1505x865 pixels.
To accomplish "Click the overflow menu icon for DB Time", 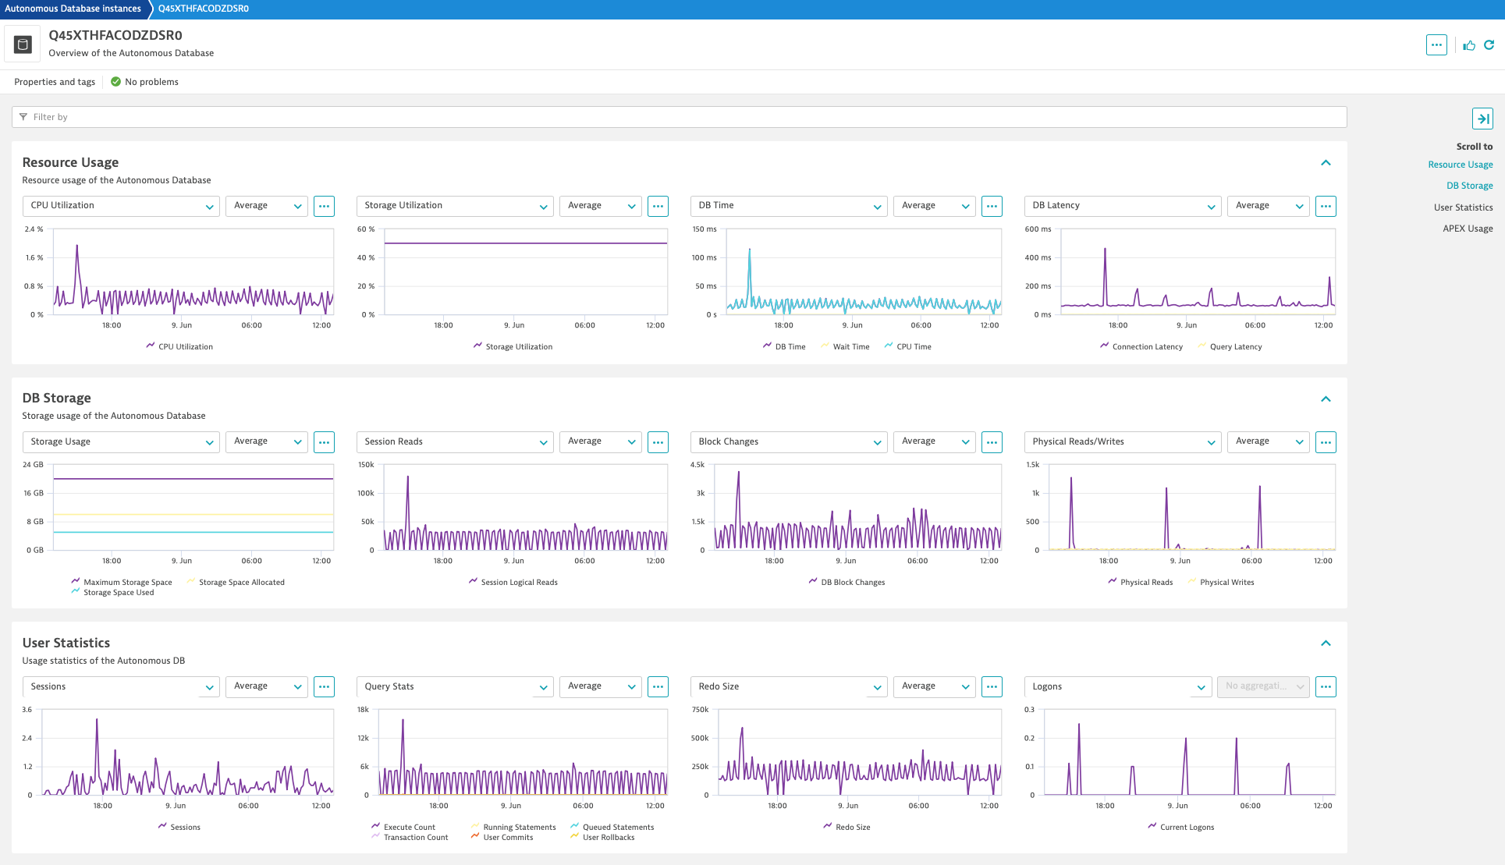I will pyautogui.click(x=992, y=204).
